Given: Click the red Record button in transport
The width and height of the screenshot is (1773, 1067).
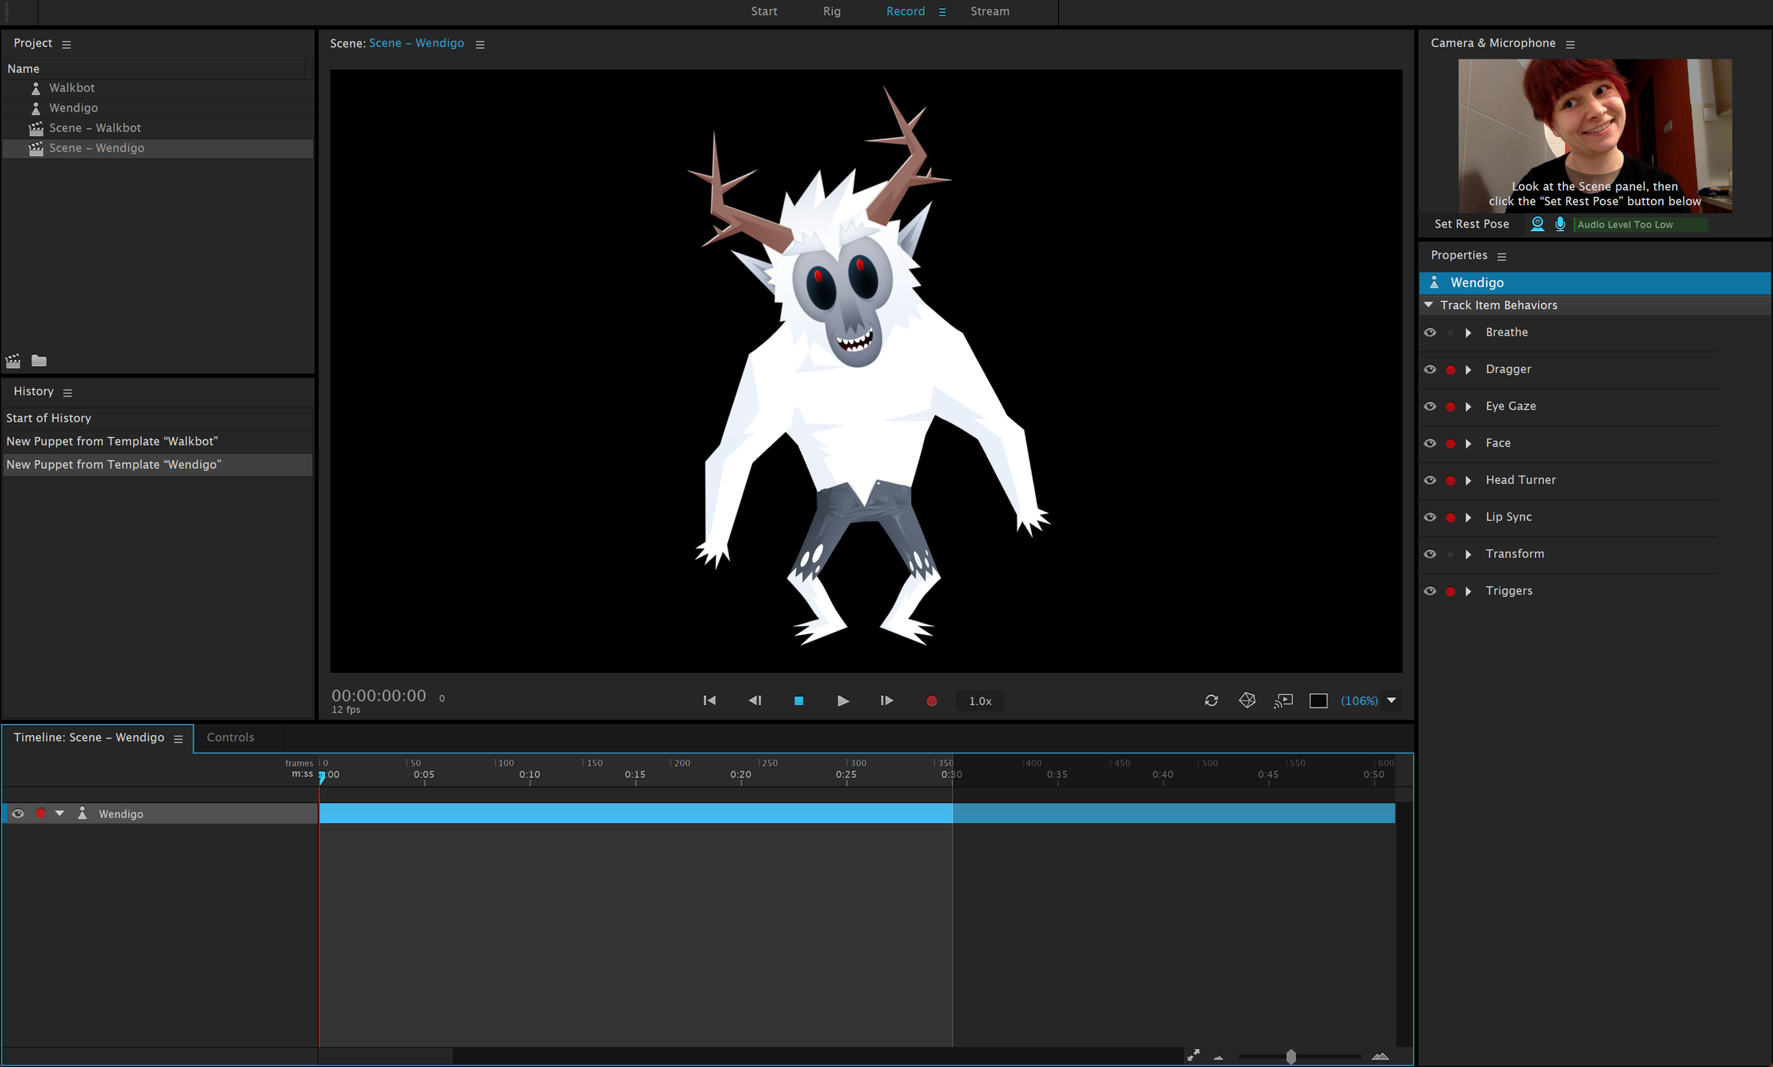Looking at the screenshot, I should tap(931, 700).
